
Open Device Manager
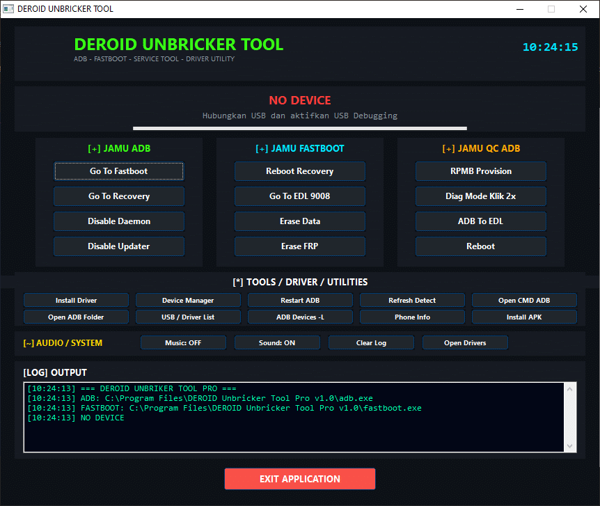188,301
